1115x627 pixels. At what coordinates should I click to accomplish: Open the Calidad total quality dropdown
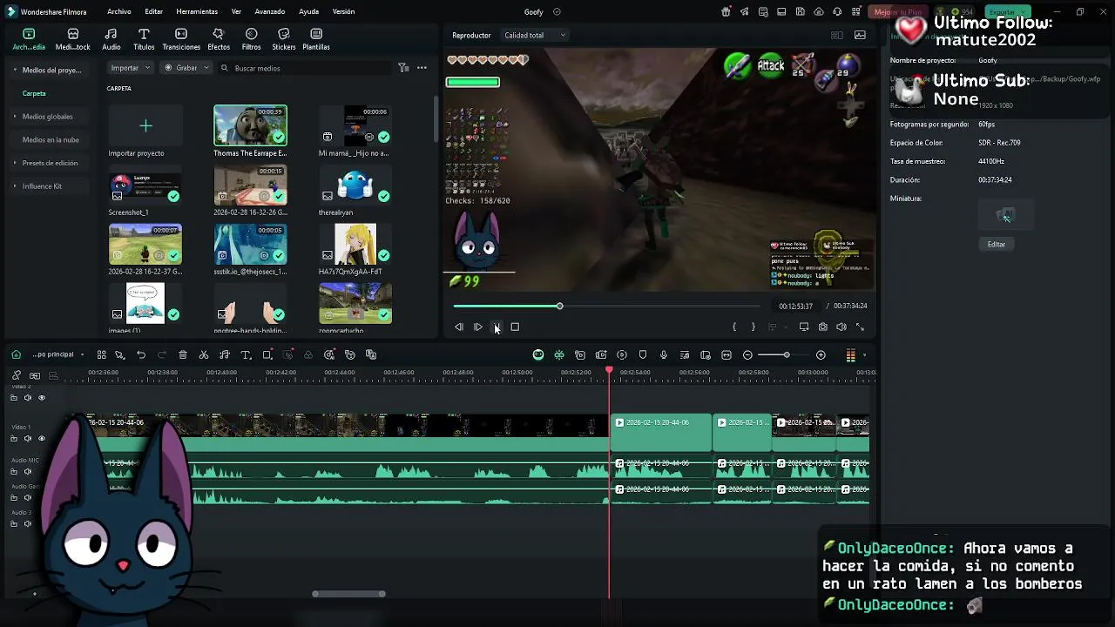pos(535,36)
